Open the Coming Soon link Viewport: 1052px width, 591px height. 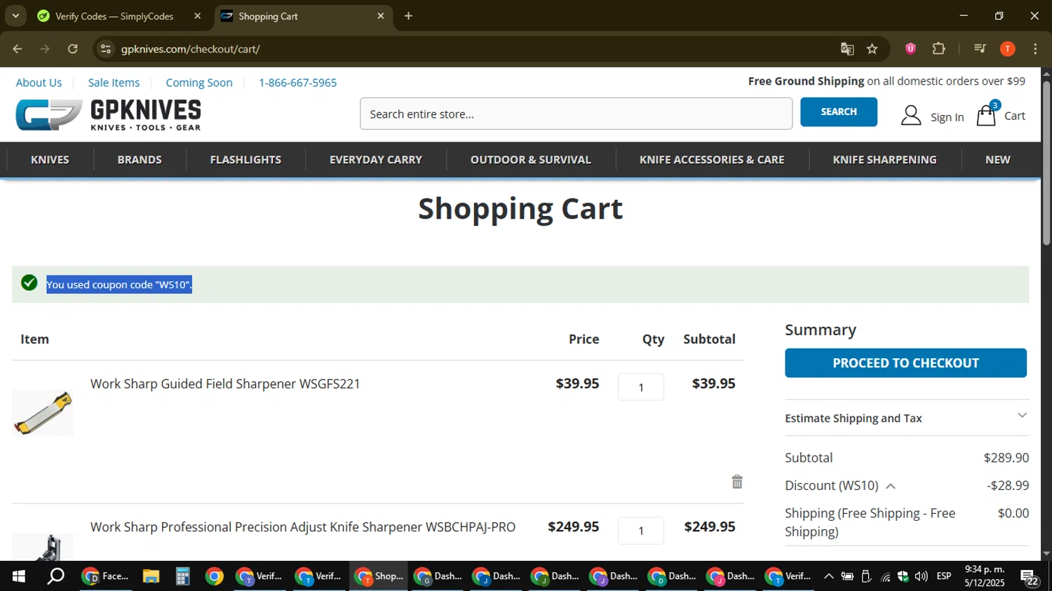pos(199,83)
